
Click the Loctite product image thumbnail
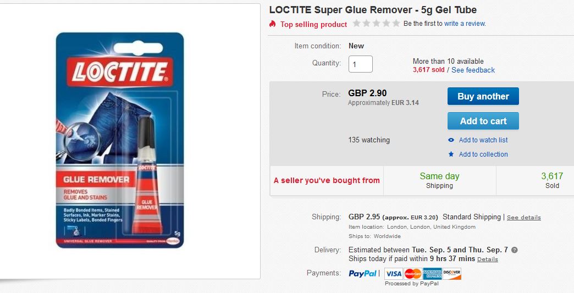coord(120,139)
